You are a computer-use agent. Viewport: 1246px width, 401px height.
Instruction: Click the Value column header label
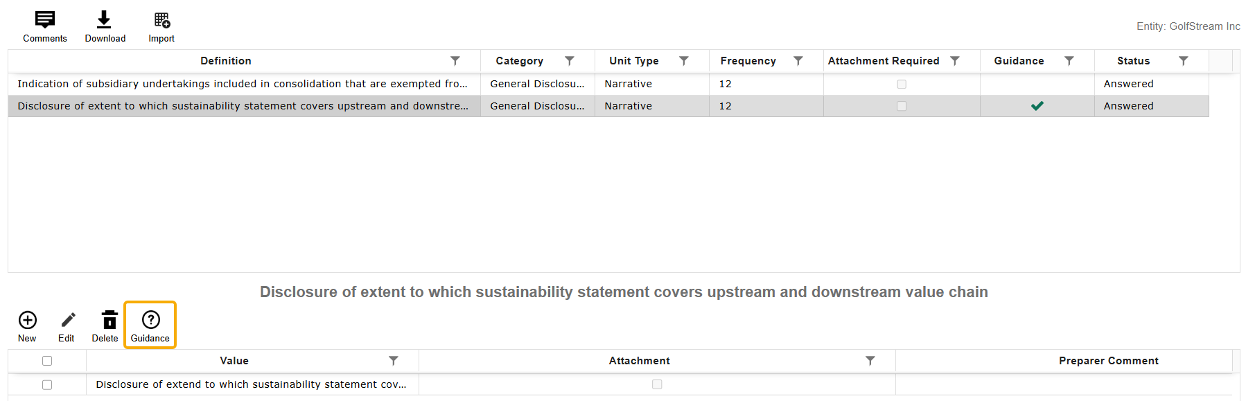pyautogui.click(x=234, y=361)
